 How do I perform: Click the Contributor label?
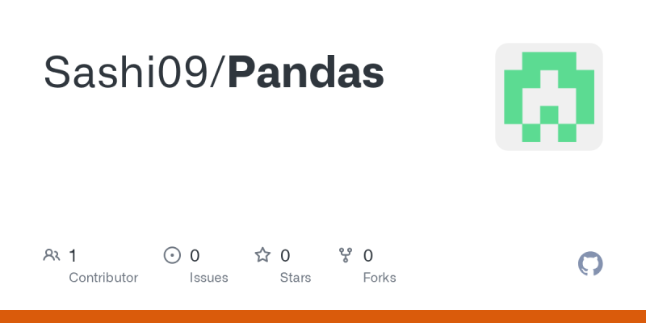point(103,278)
